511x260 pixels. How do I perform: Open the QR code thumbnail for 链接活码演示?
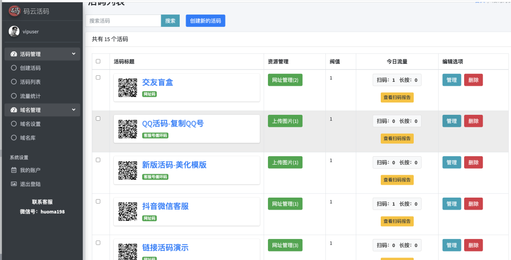pos(128,252)
